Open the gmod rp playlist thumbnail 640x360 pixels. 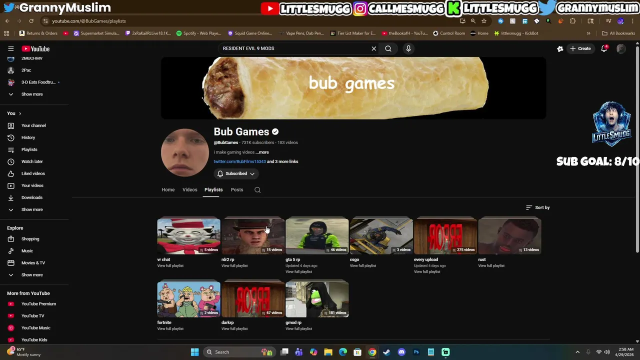(x=317, y=299)
